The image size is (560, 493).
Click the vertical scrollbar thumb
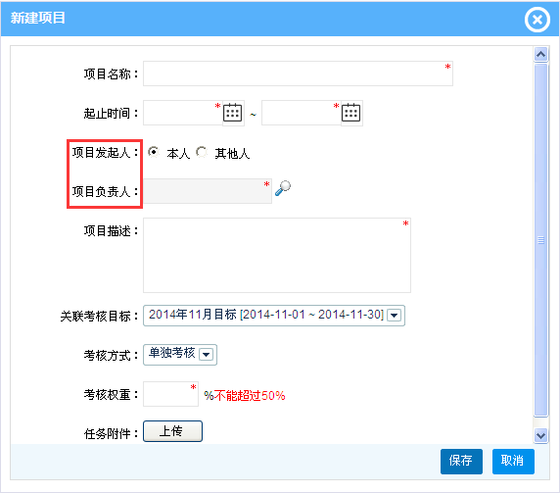541,240
